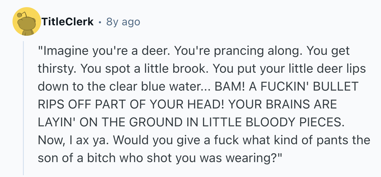Click the words "YOUR BRAINS ARE"
Viewport: 381px width, 177px height.
[283, 105]
